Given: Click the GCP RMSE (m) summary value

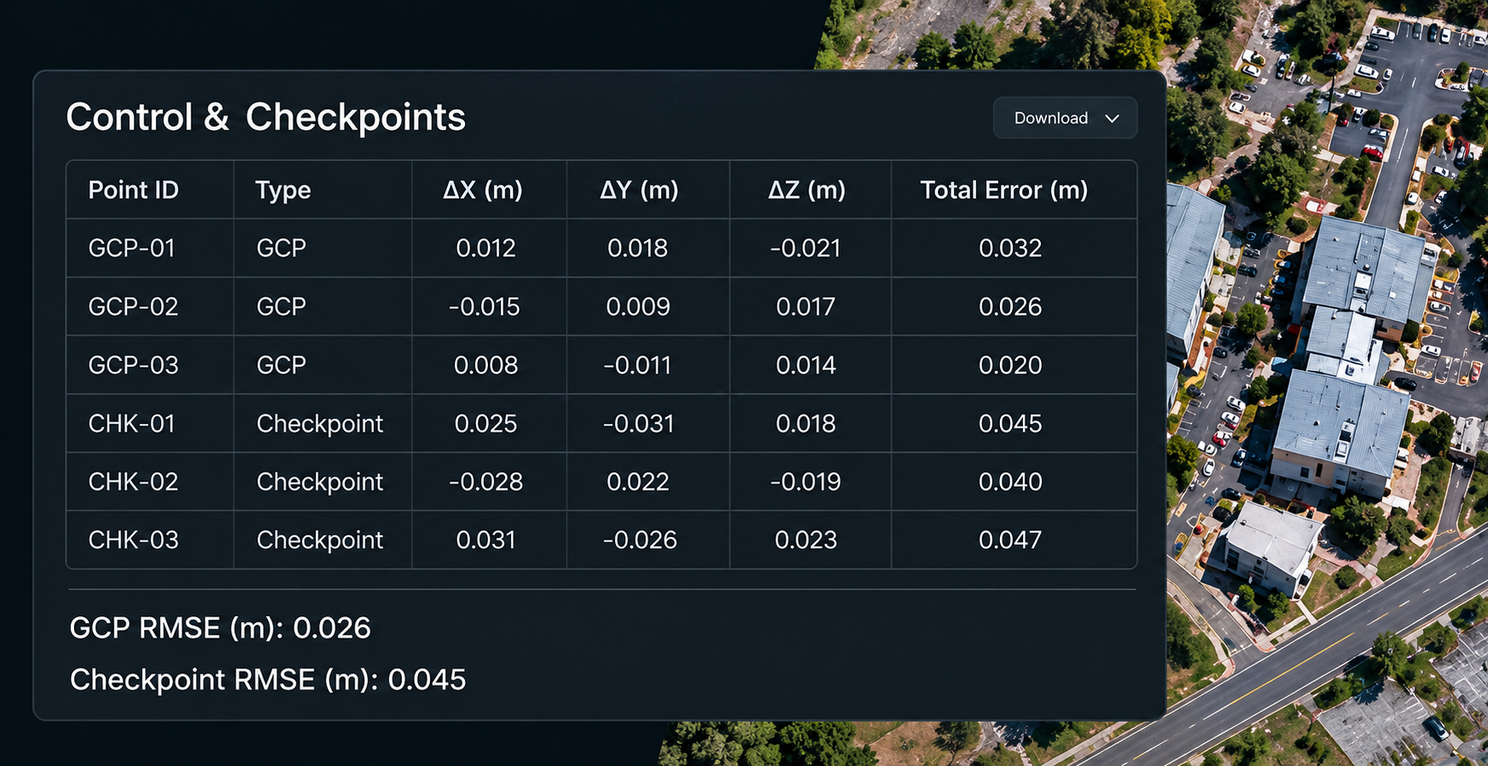Looking at the screenshot, I should click(x=332, y=628).
